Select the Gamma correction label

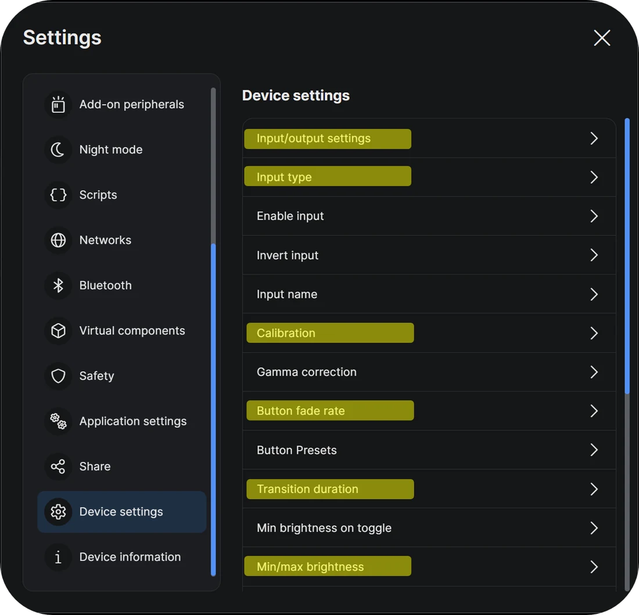click(307, 372)
